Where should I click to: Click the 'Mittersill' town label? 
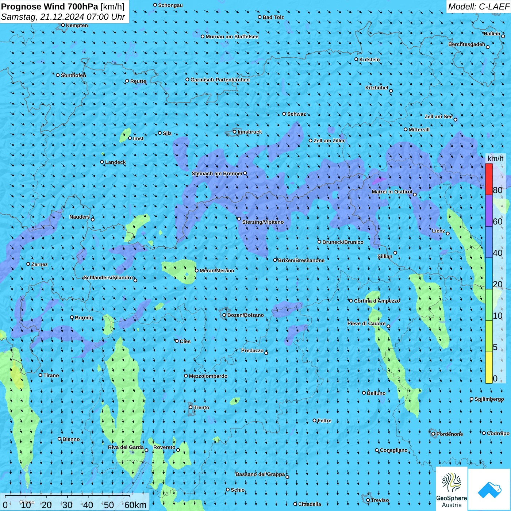click(x=419, y=130)
